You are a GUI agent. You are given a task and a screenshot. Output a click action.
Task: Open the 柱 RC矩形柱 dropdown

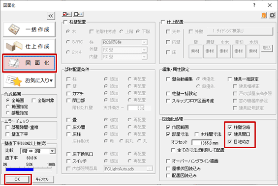click(124, 42)
